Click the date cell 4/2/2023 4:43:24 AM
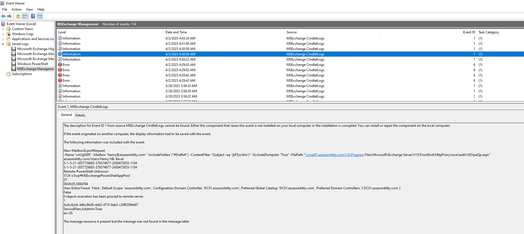 180,38
